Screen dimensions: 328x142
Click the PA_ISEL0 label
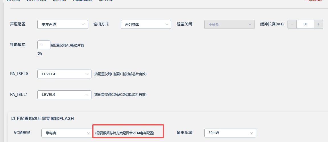coord(19,74)
